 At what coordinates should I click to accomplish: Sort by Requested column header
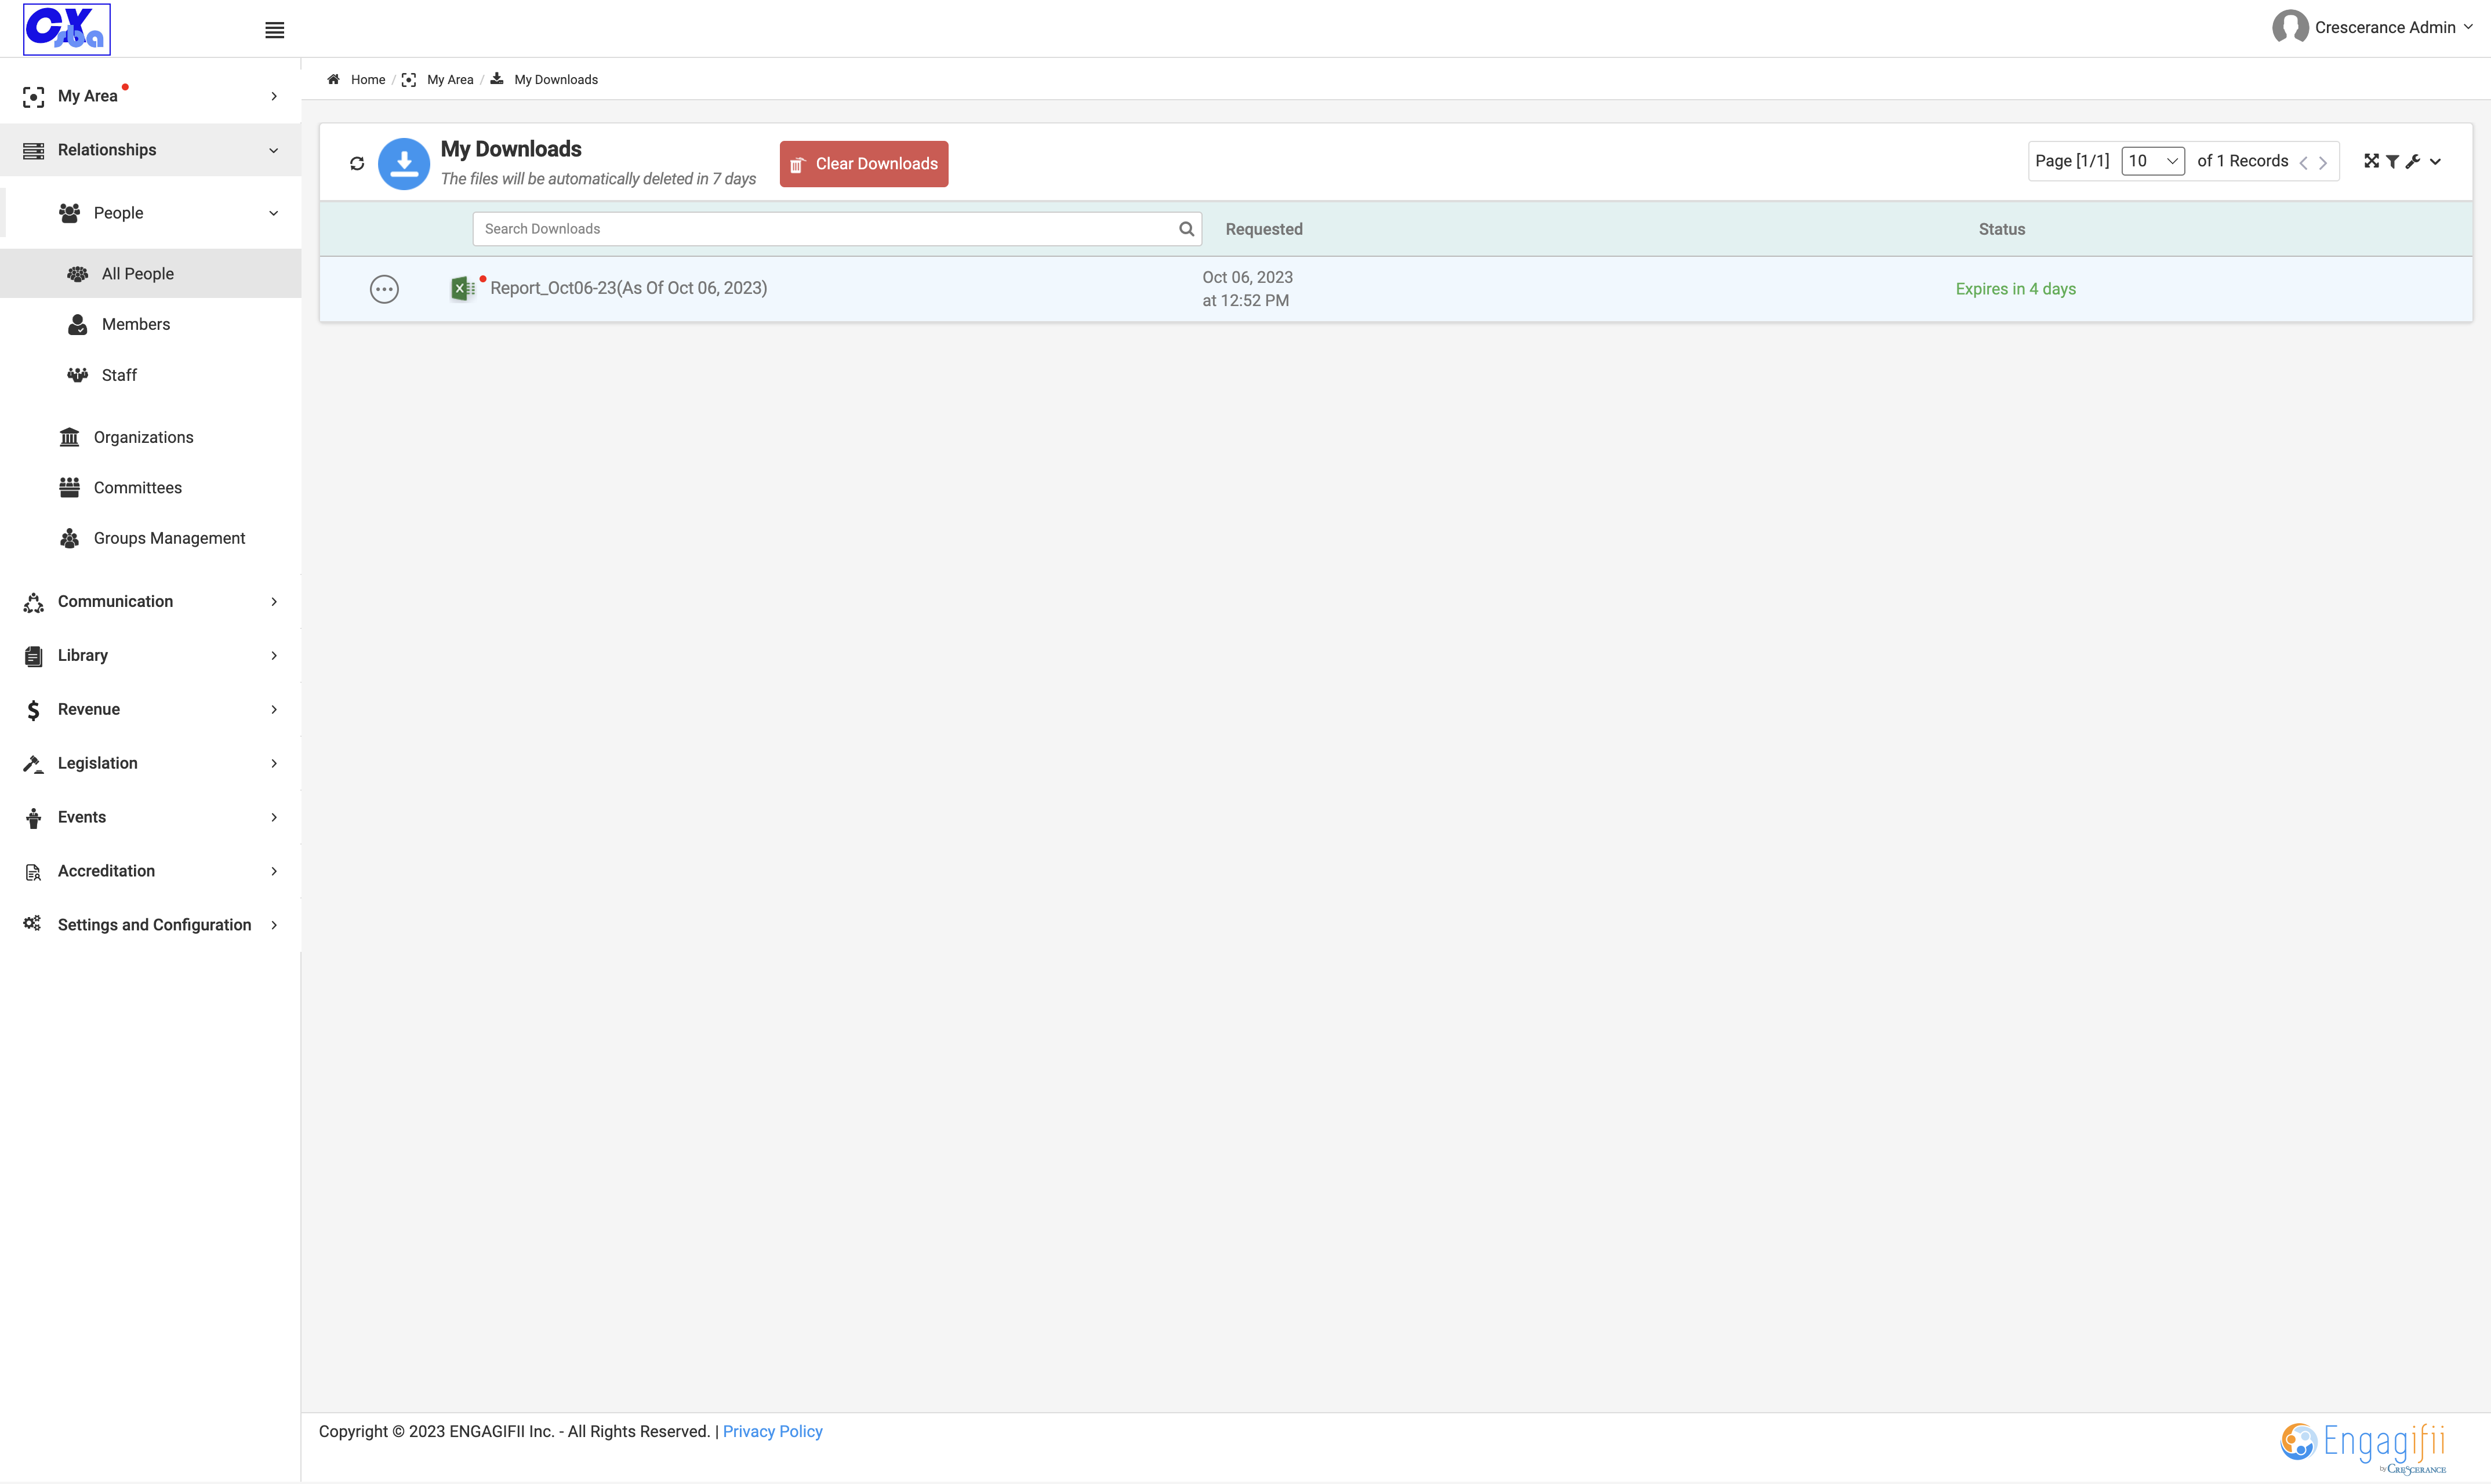pyautogui.click(x=1264, y=229)
